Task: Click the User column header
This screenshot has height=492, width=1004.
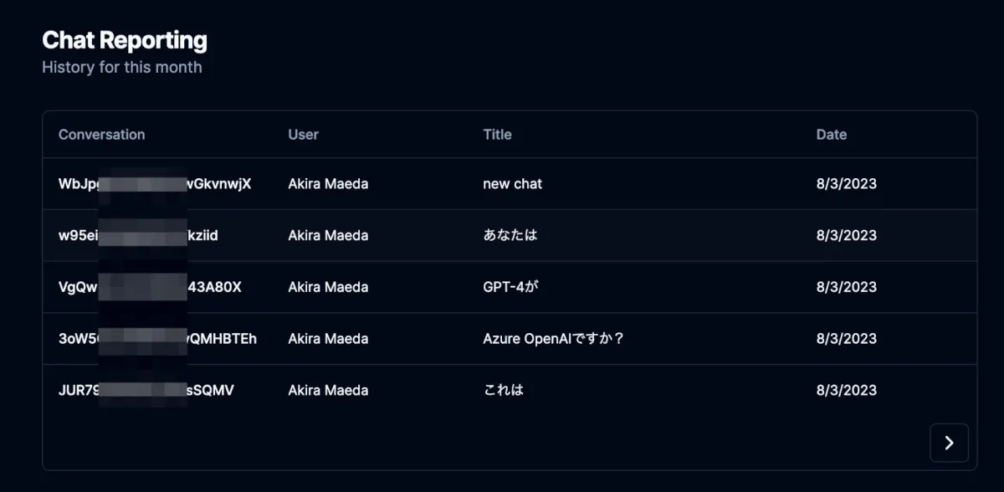Action: click(303, 135)
